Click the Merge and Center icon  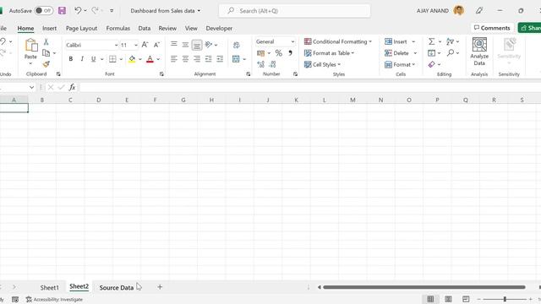(236, 59)
